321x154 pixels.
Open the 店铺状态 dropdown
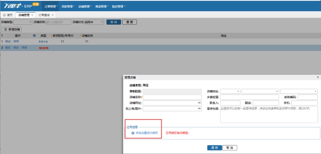click(94, 22)
